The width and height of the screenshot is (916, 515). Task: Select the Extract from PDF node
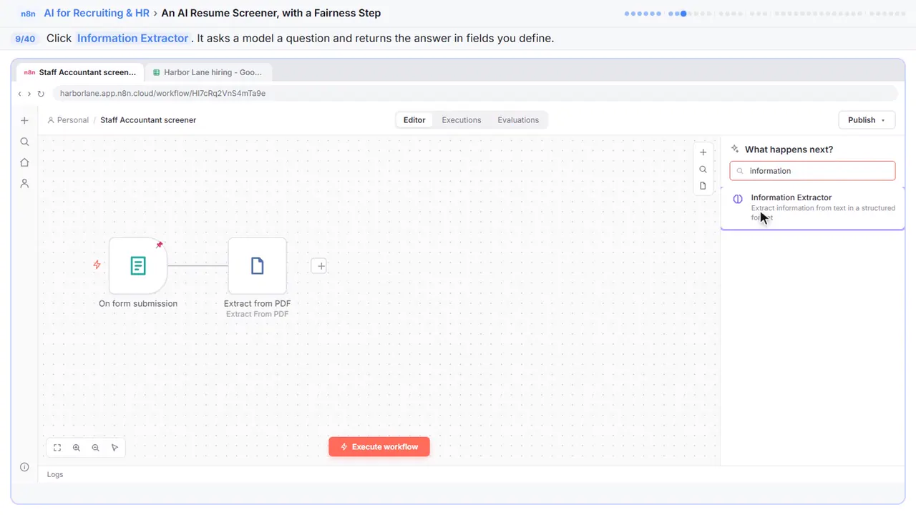pyautogui.click(x=257, y=266)
